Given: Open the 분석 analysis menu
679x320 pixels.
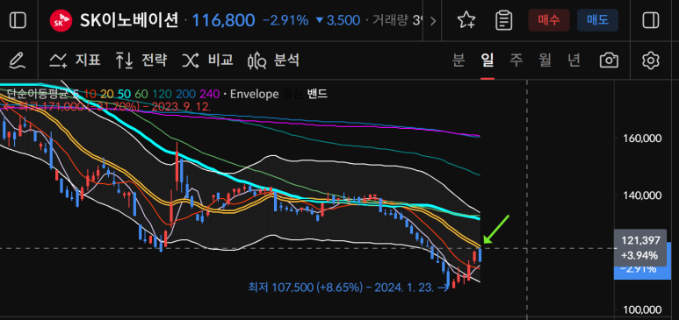Looking at the screenshot, I should (274, 60).
